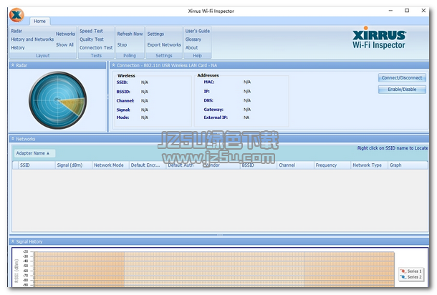The image size is (437, 295).
Task: Switch layout to Networks
Action: tap(65, 34)
